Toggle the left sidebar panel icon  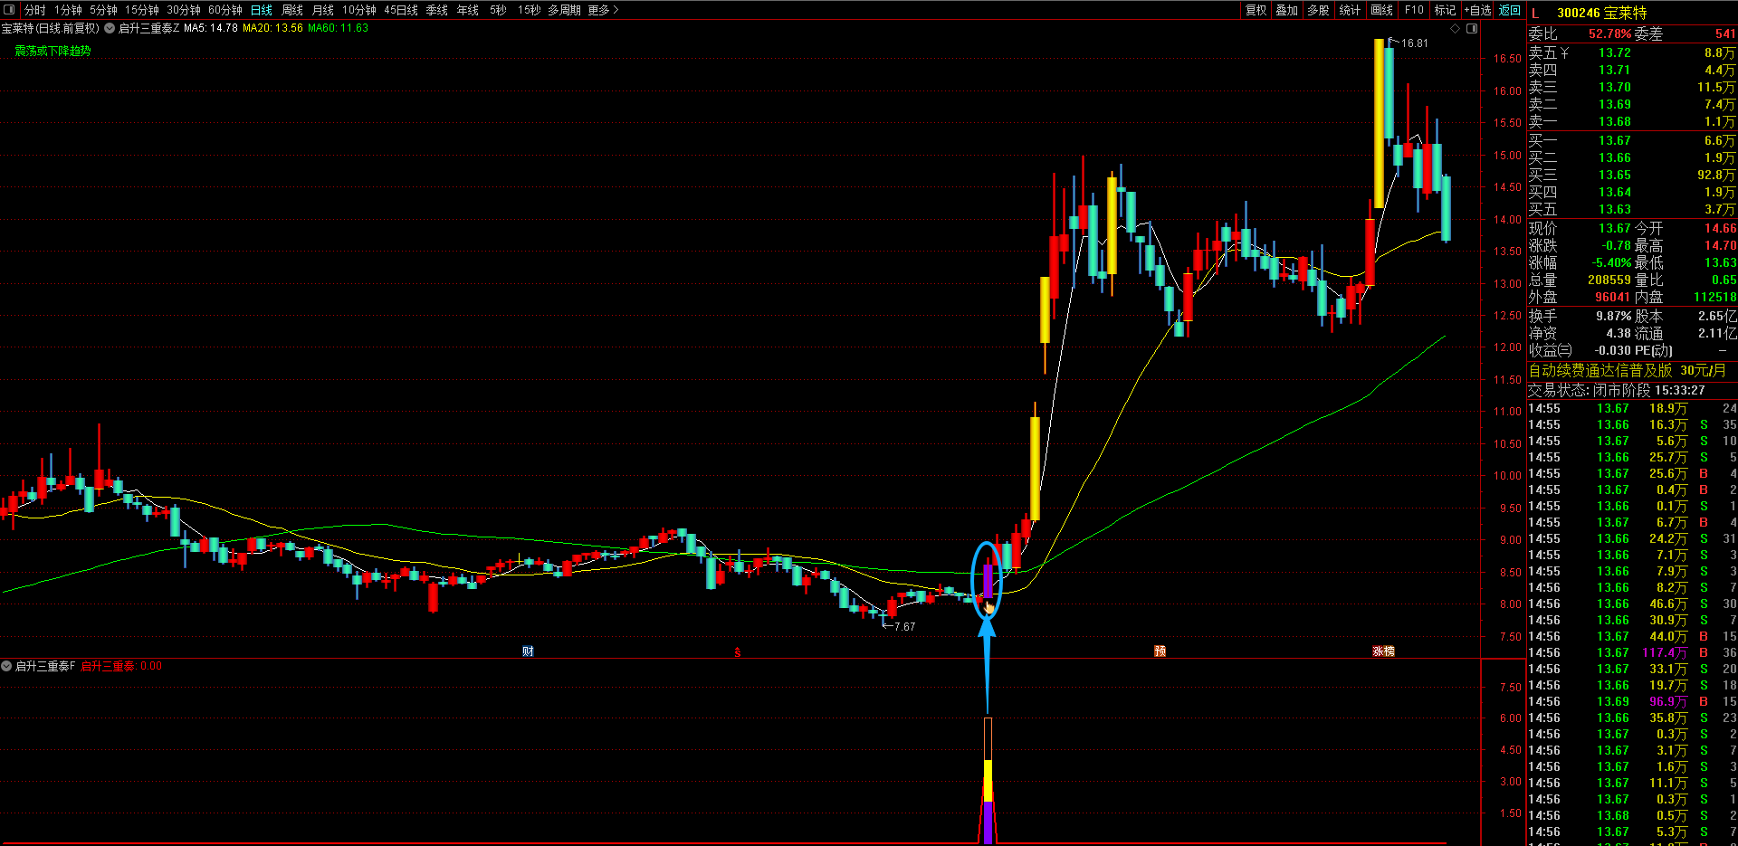[x=10, y=10]
